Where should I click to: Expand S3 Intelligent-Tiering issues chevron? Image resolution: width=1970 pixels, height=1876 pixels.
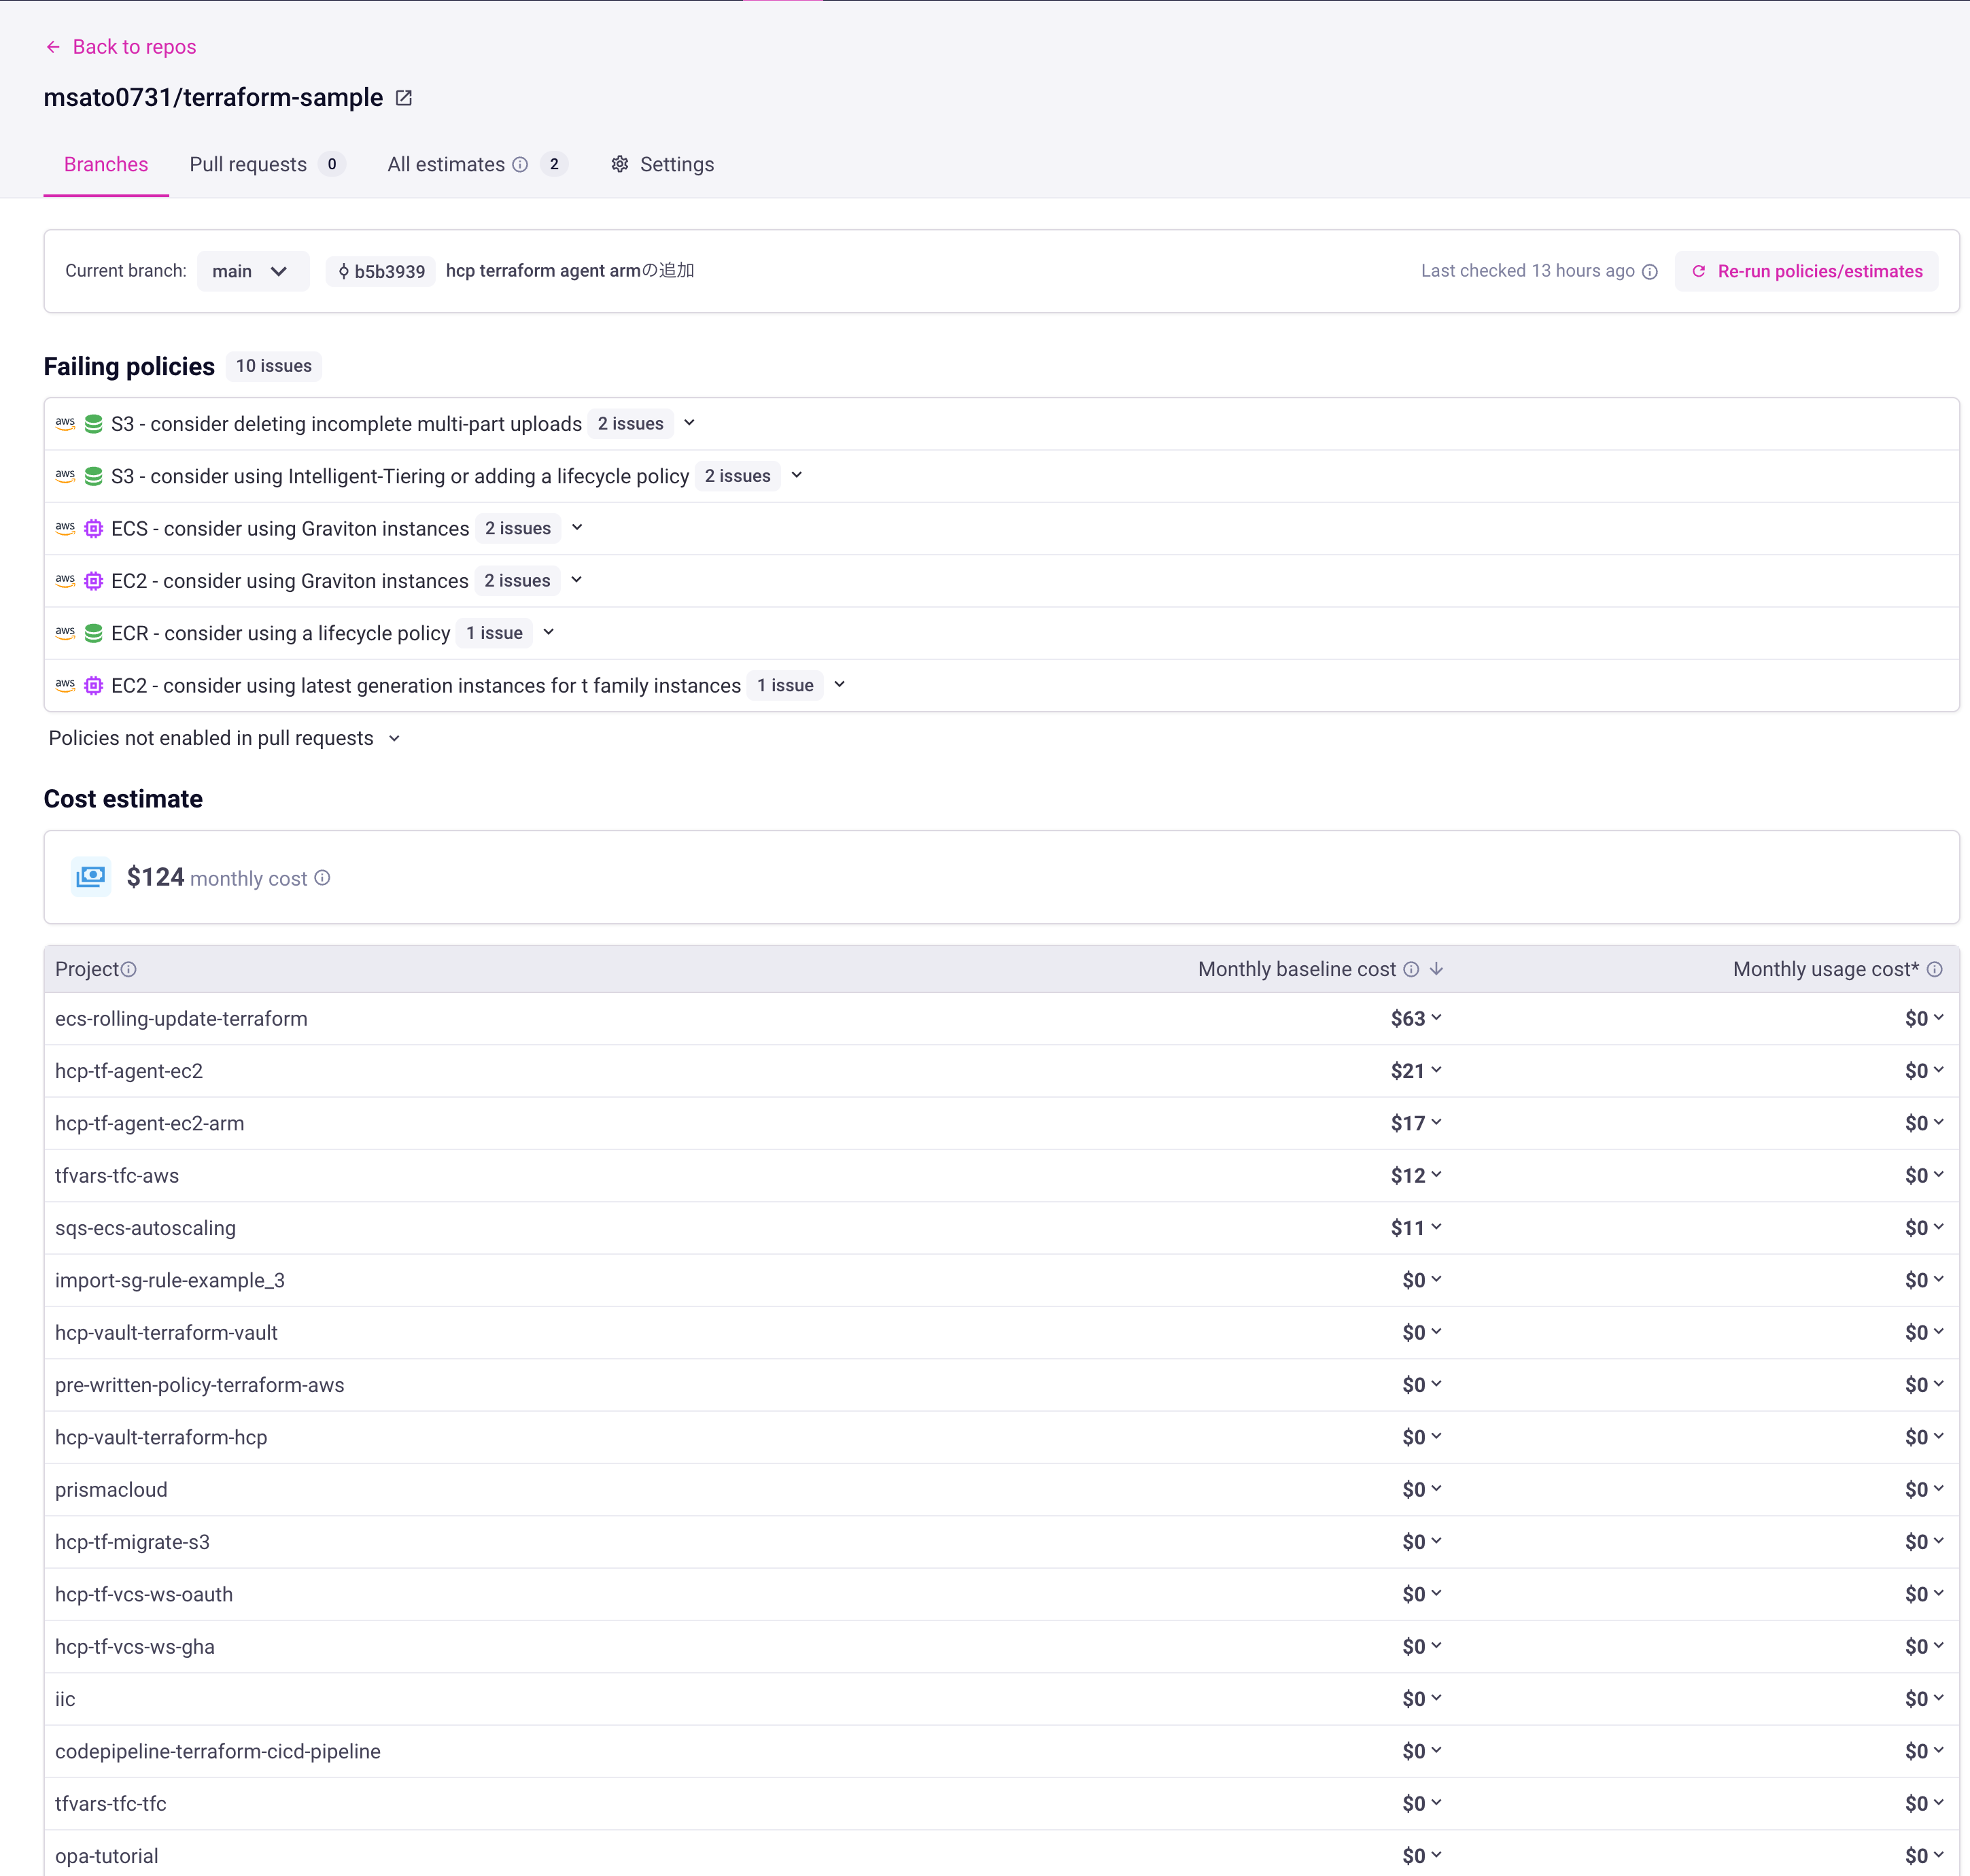[797, 476]
